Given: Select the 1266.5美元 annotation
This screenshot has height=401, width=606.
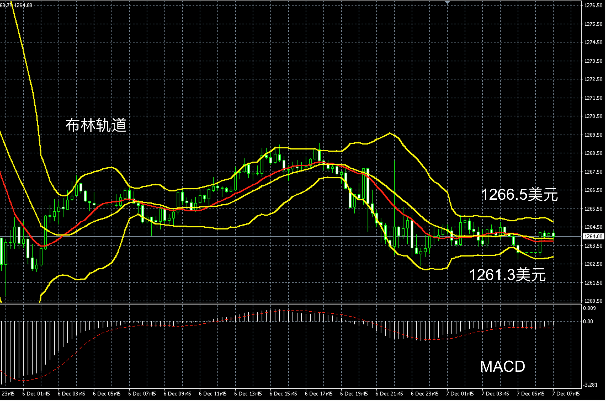Looking at the screenshot, I should (519, 194).
